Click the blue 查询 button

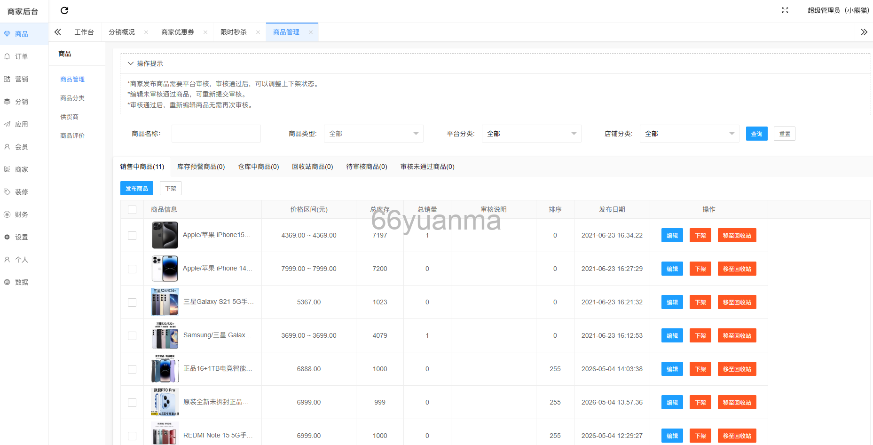point(757,134)
